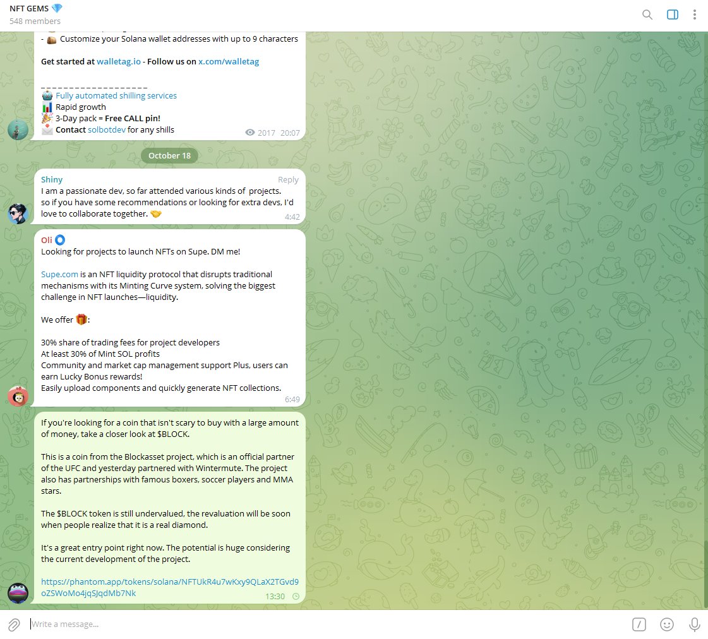
Task: Open the three-dot chat options menu
Action: coord(695,15)
